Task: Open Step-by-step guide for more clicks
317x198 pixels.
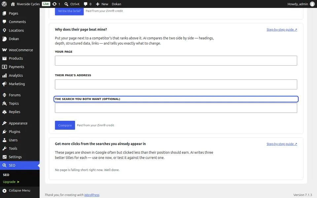Action: [282, 144]
